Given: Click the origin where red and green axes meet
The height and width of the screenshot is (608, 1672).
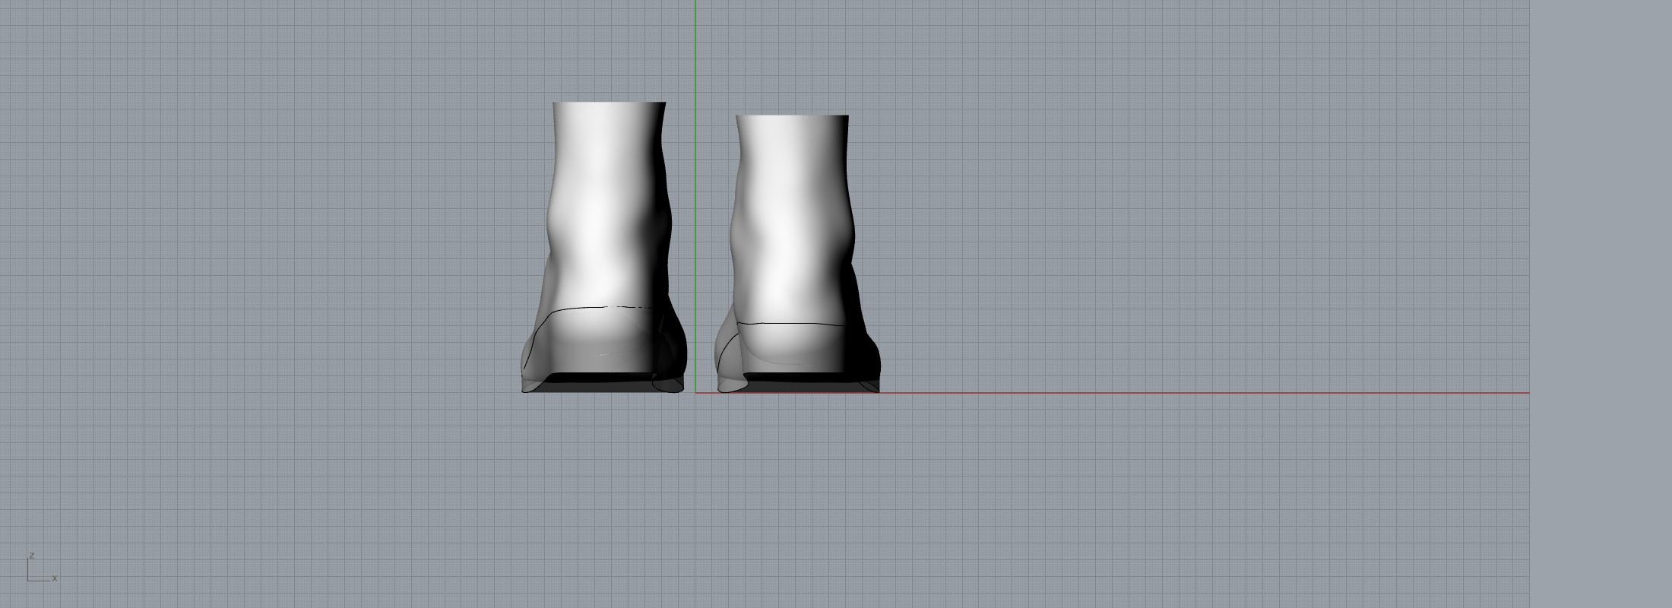Looking at the screenshot, I should coord(695,393).
